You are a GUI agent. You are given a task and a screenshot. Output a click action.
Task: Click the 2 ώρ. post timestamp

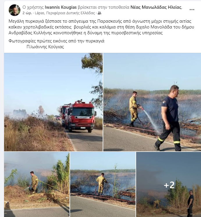pos(27,13)
